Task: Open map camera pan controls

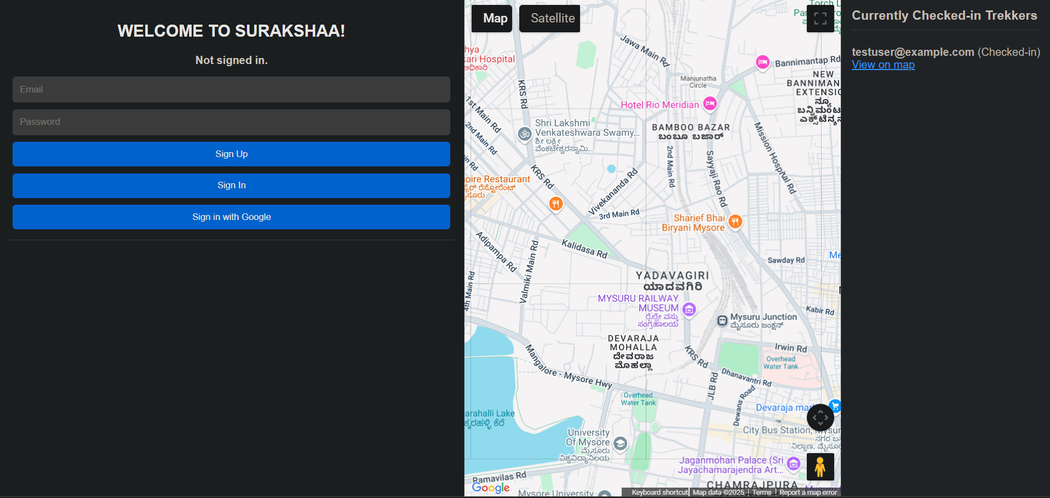Action: pyautogui.click(x=820, y=418)
